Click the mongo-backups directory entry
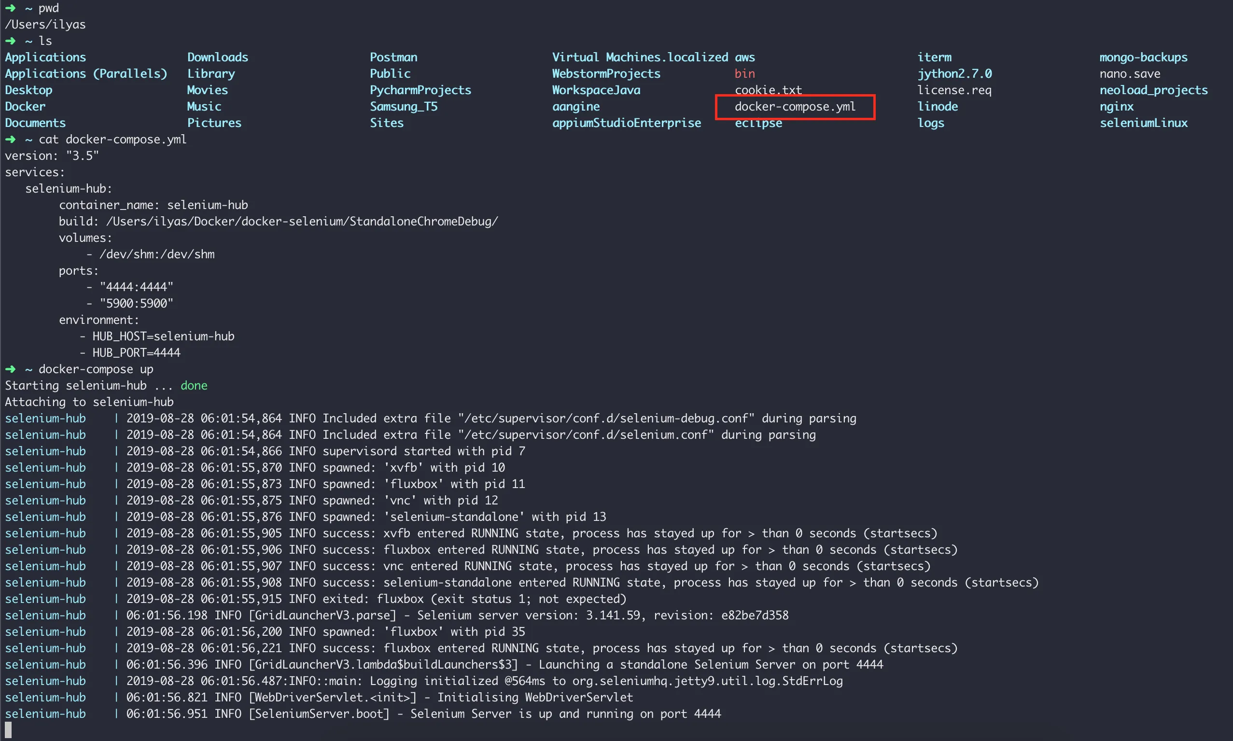Screen dimensions: 1233x741 click(x=1143, y=57)
